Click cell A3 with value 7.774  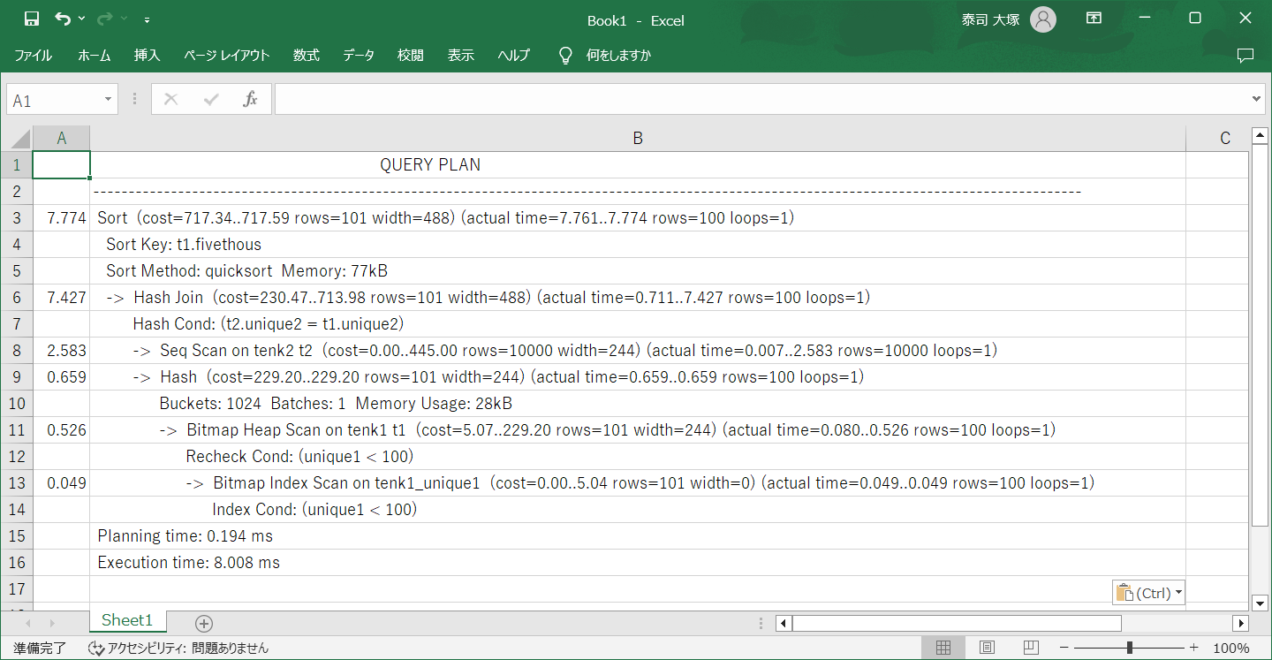61,218
